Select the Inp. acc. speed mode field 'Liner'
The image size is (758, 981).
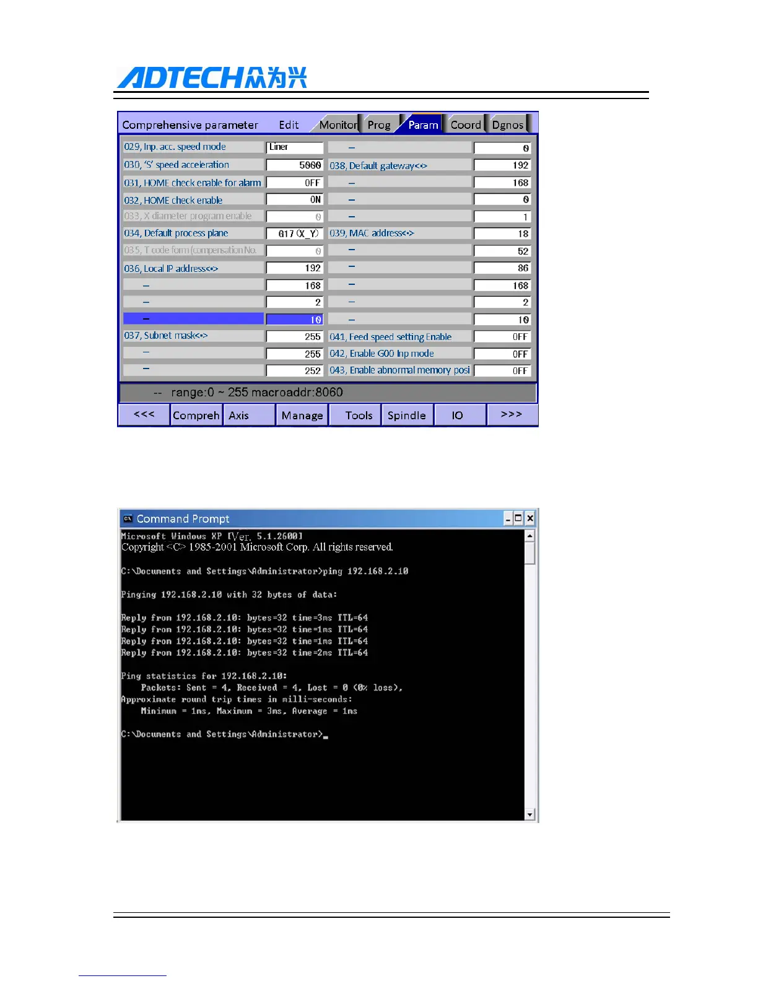click(x=295, y=147)
